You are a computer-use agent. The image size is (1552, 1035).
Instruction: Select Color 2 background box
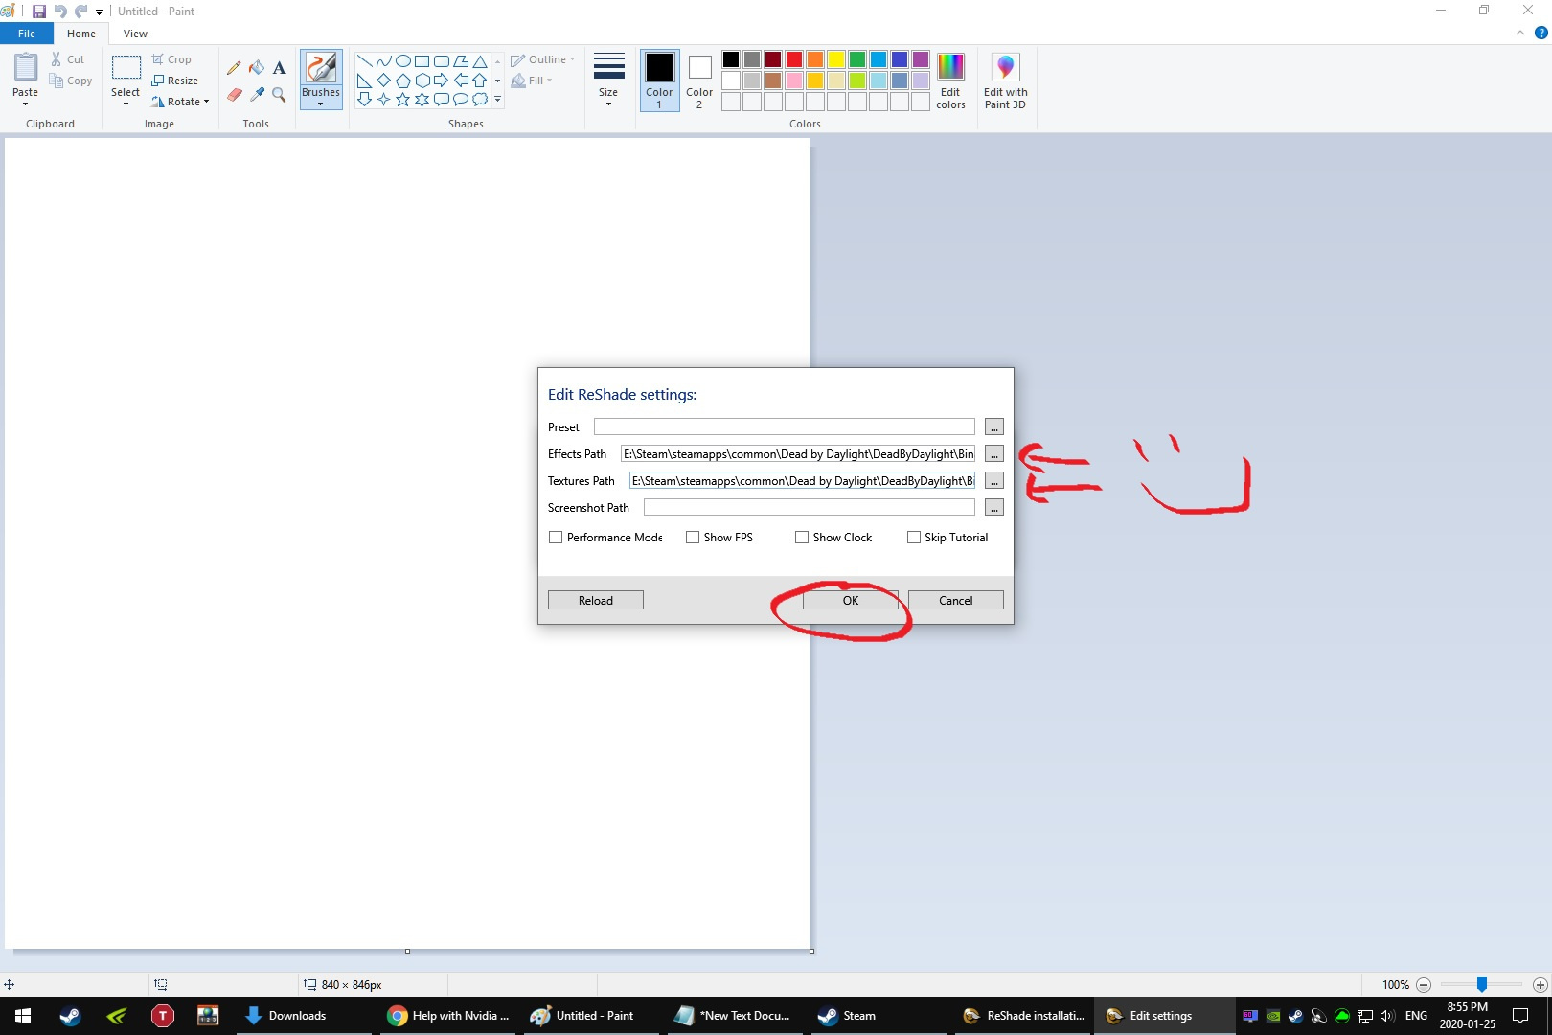[x=699, y=80]
